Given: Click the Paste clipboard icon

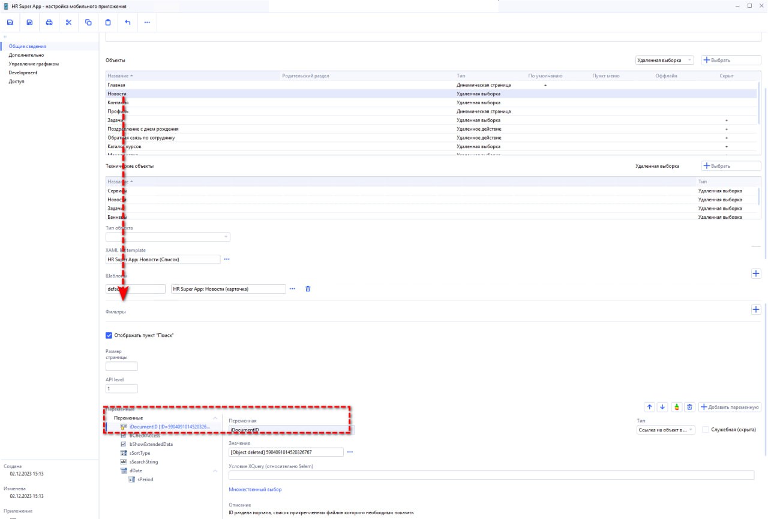Looking at the screenshot, I should pyautogui.click(x=108, y=23).
